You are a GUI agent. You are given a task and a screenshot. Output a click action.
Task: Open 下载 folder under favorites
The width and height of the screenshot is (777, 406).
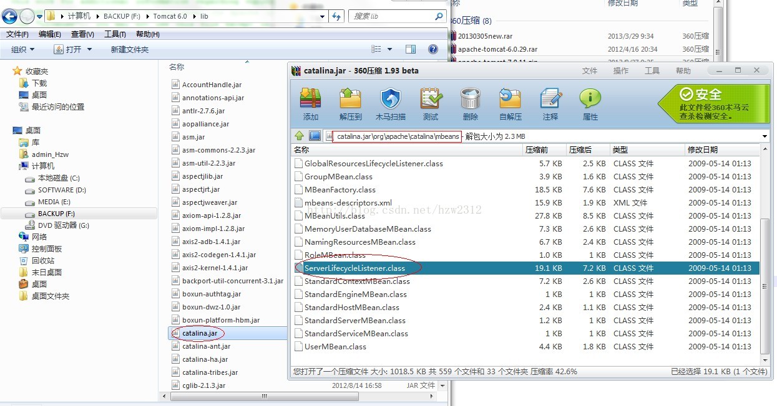pyautogui.click(x=32, y=83)
